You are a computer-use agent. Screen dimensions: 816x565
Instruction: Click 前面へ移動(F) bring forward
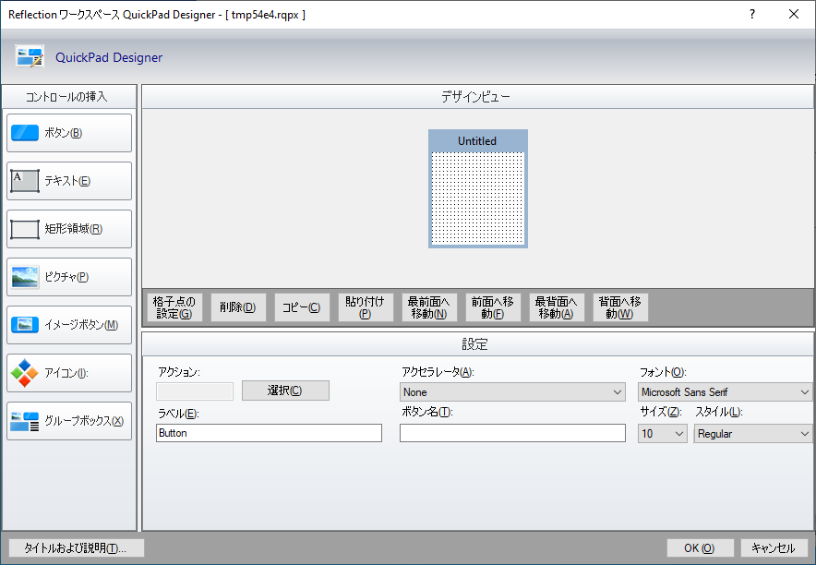pos(492,307)
